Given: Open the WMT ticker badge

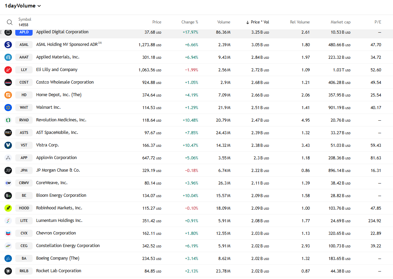Looking at the screenshot, I should [x=24, y=107].
